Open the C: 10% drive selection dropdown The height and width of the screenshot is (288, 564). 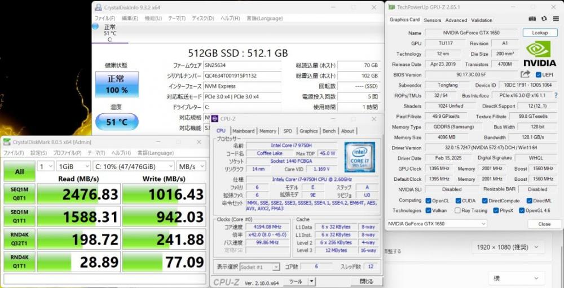tap(134, 166)
